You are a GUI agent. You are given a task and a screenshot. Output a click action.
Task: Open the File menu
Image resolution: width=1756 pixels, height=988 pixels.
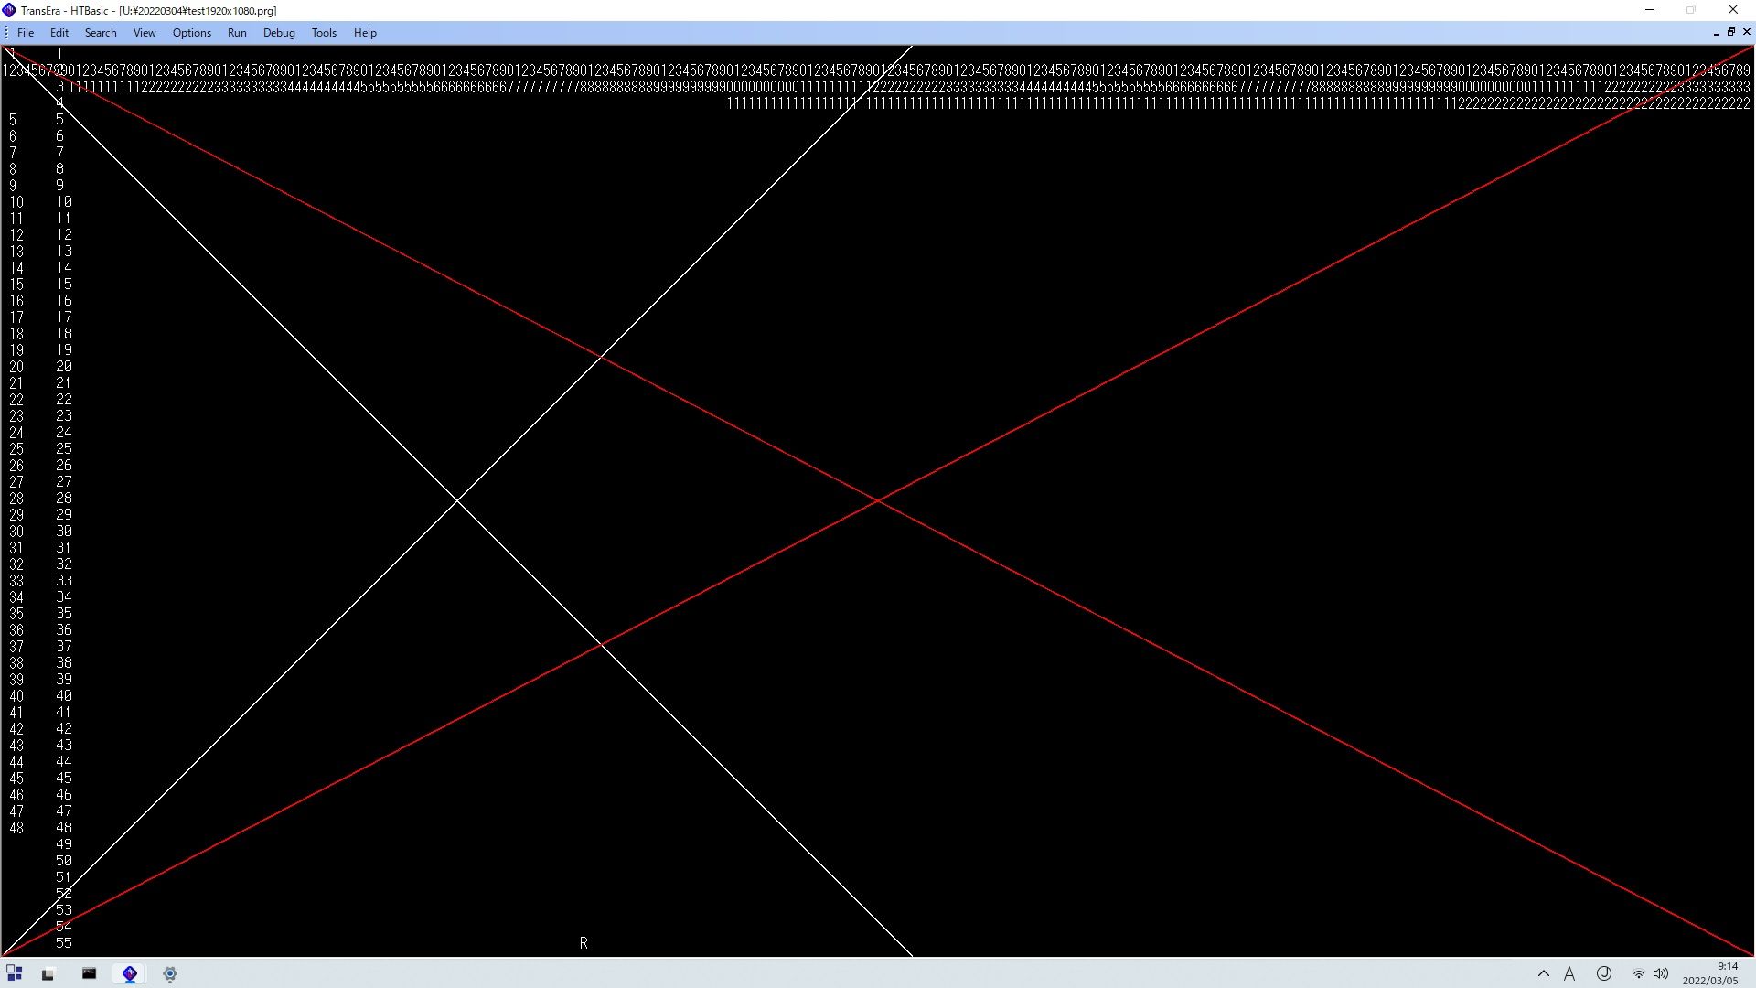click(x=26, y=33)
